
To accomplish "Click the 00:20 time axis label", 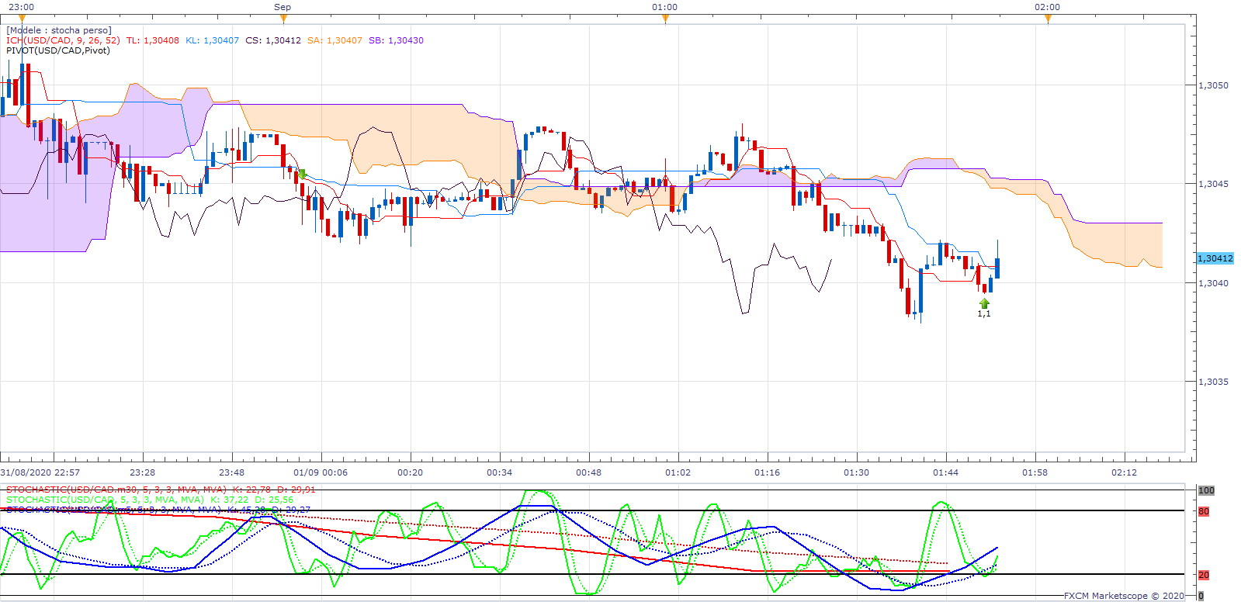I will [410, 472].
